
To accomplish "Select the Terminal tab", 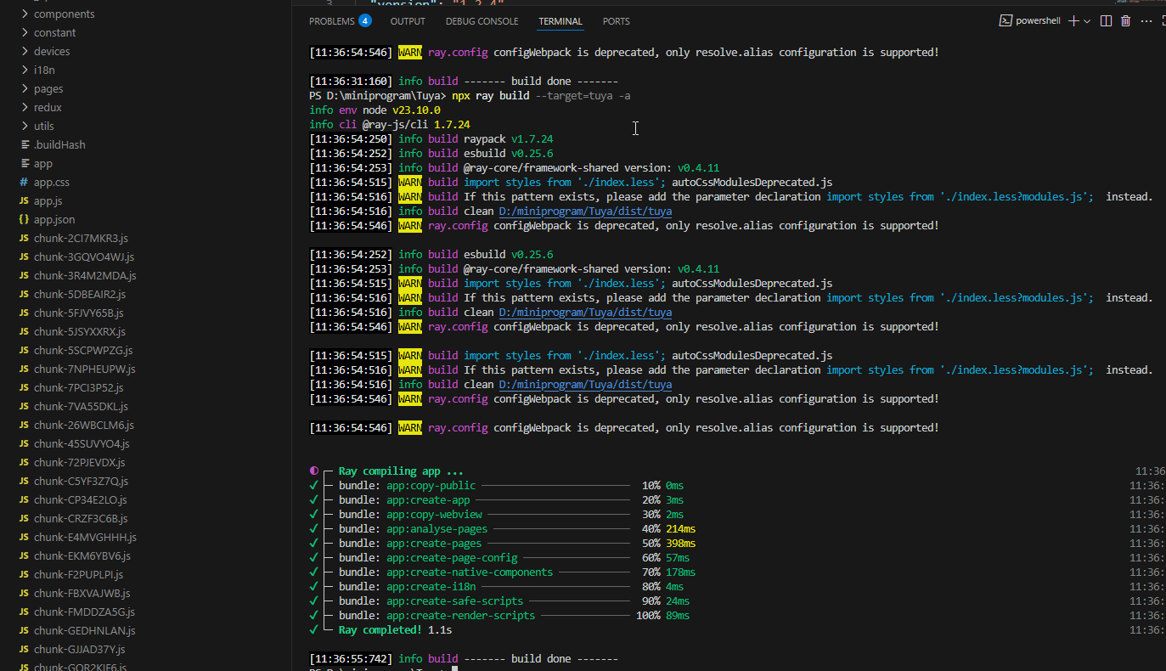I will click(560, 21).
